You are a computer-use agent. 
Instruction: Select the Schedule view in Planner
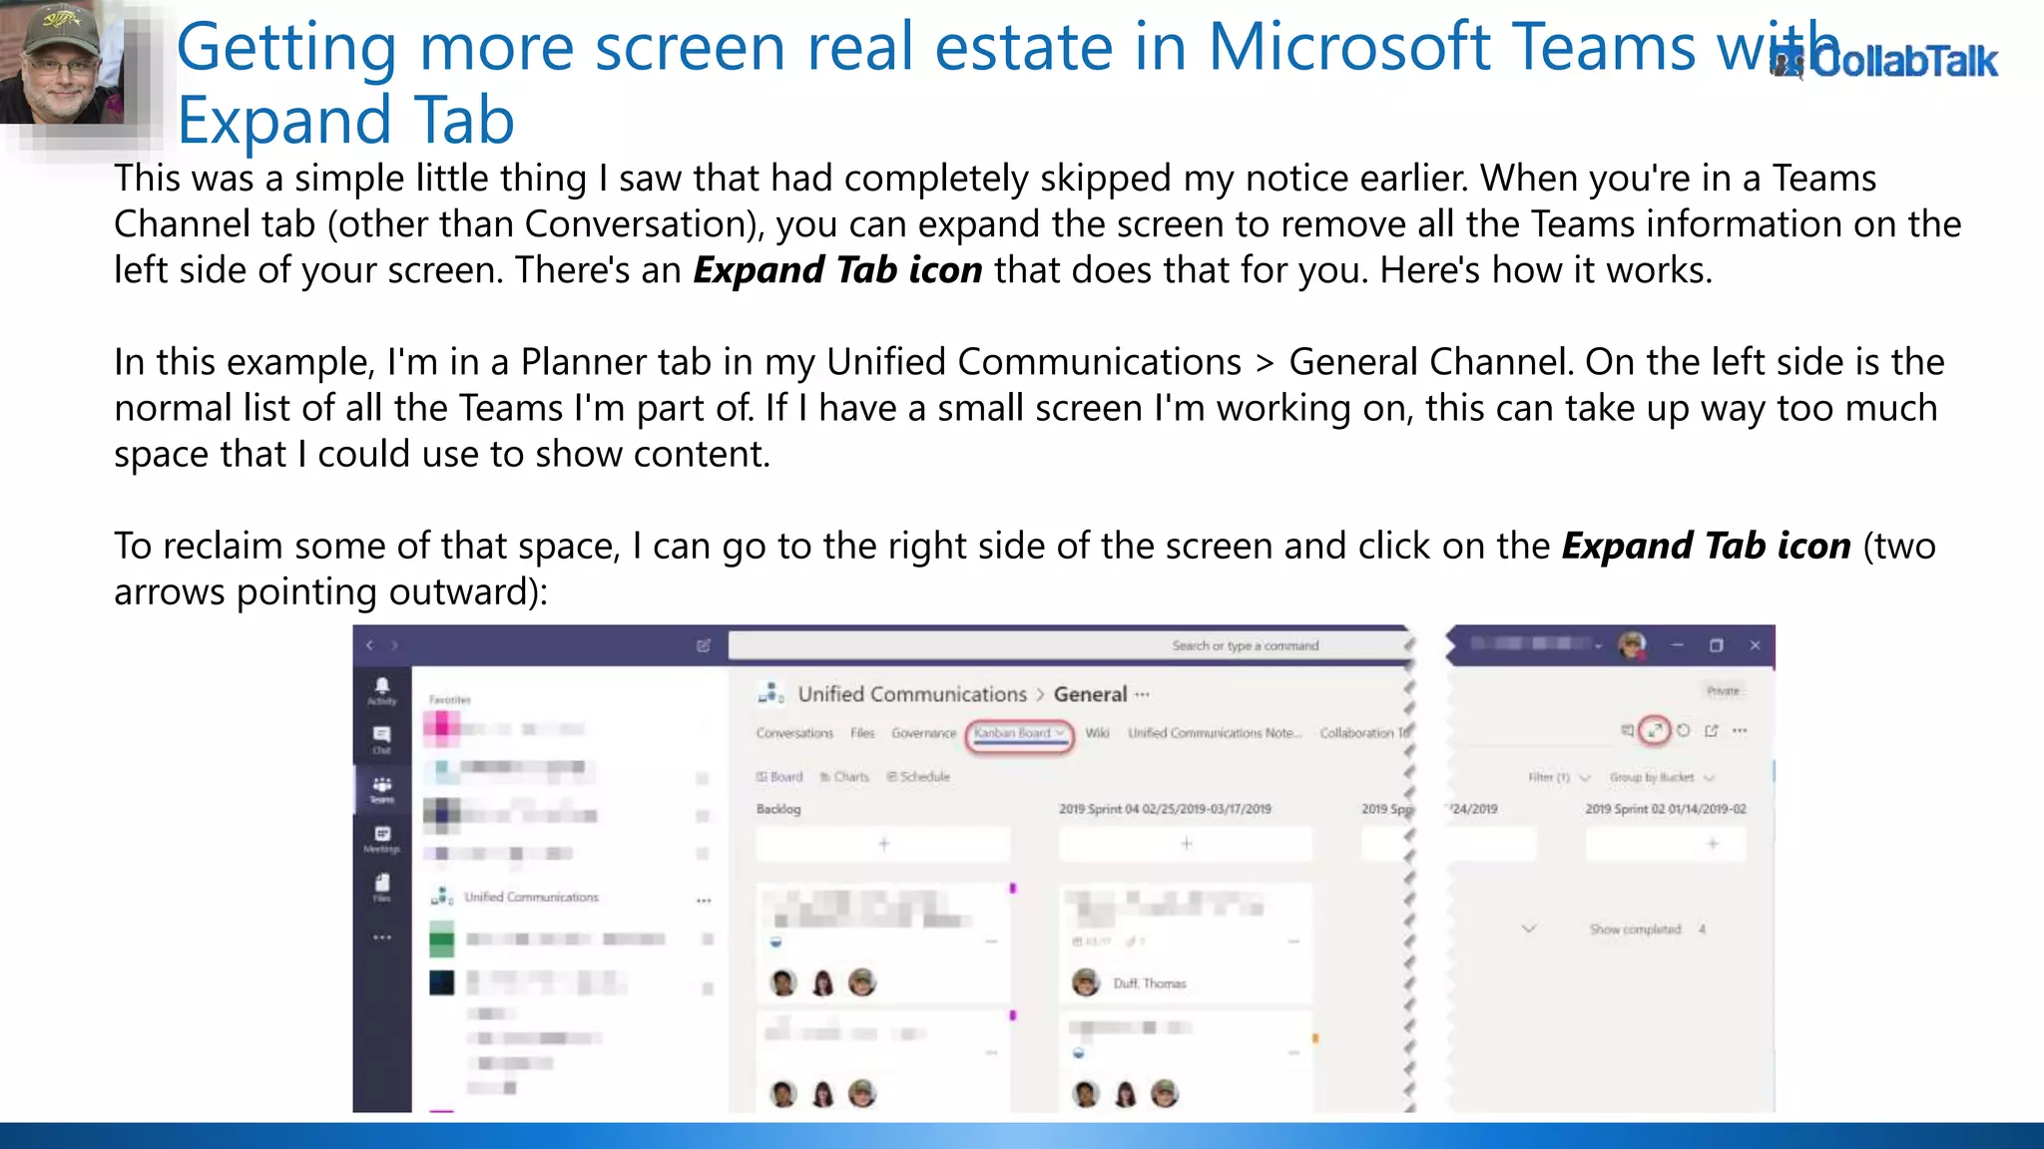[x=918, y=776]
